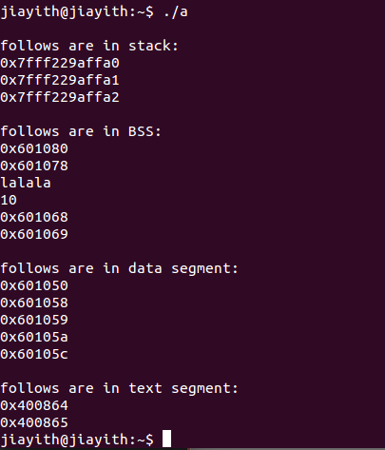Click the './a' command text
The width and height of the screenshot is (385, 450).
click(176, 11)
